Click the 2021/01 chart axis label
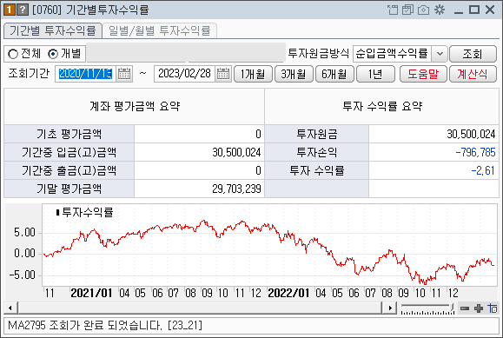Image resolution: width=503 pixels, height=338 pixels. pos(91,293)
